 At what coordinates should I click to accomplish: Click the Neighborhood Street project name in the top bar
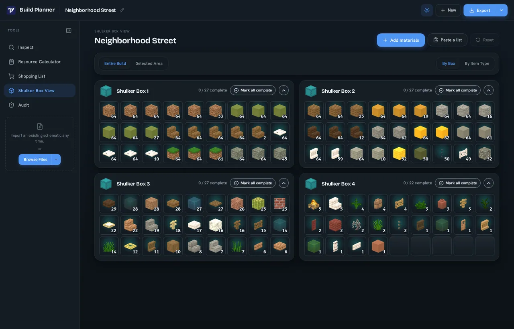click(90, 10)
